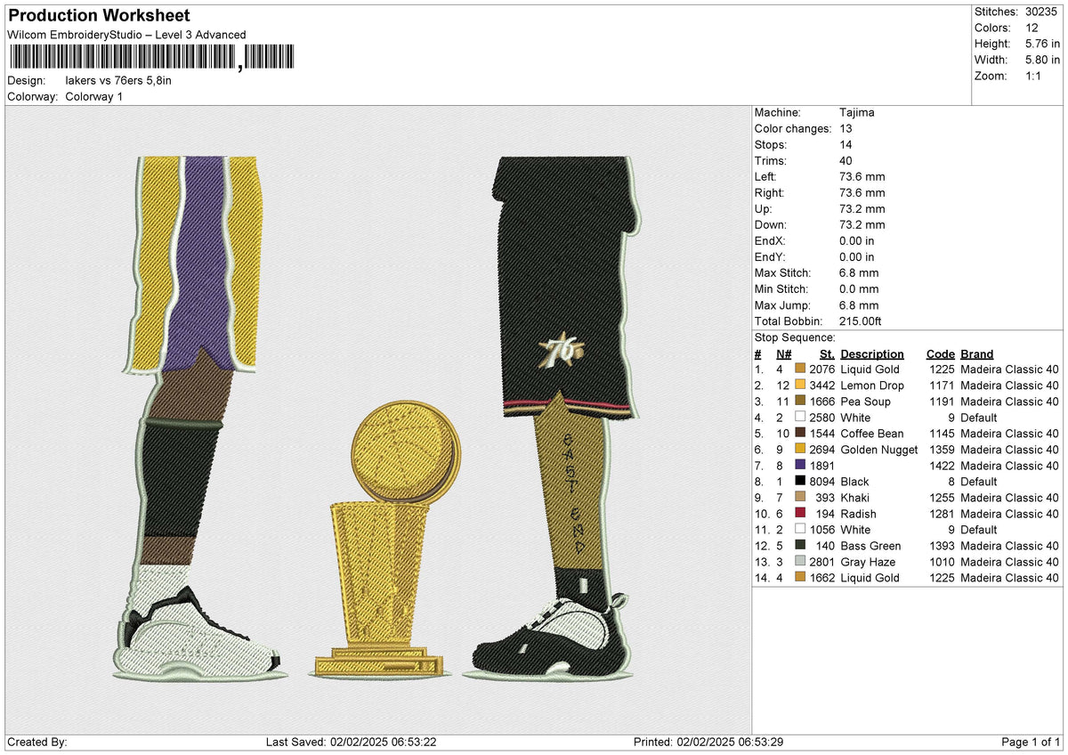Click the Zoom value 1:1
This screenshot has height=755, width=1068.
click(x=1035, y=76)
